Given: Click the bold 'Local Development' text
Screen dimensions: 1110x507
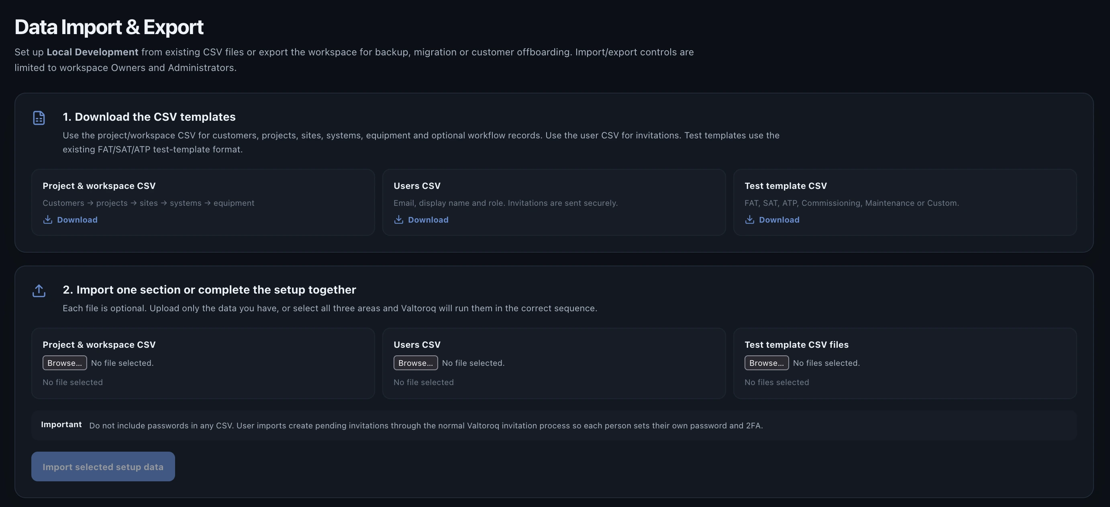Looking at the screenshot, I should point(93,52).
